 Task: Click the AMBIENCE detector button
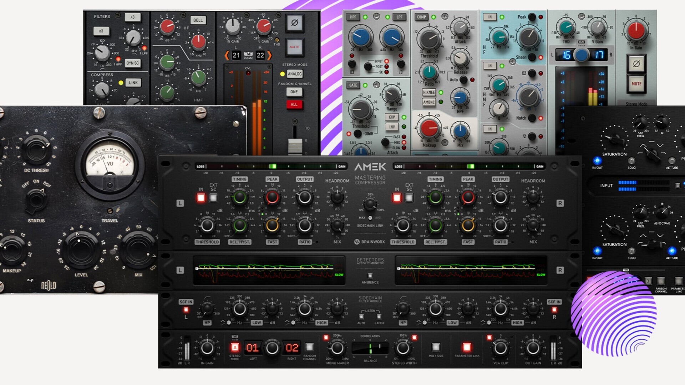point(370,276)
